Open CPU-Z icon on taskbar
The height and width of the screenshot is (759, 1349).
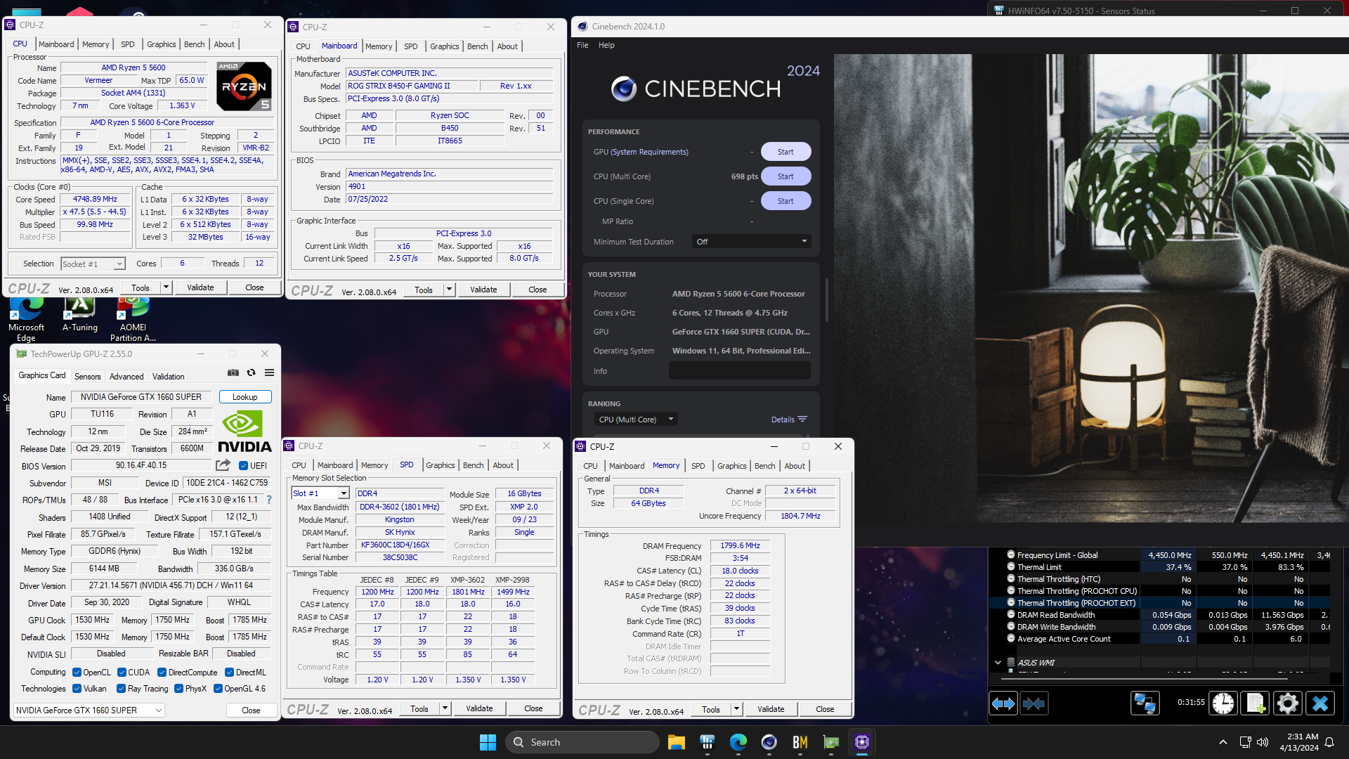click(x=862, y=742)
